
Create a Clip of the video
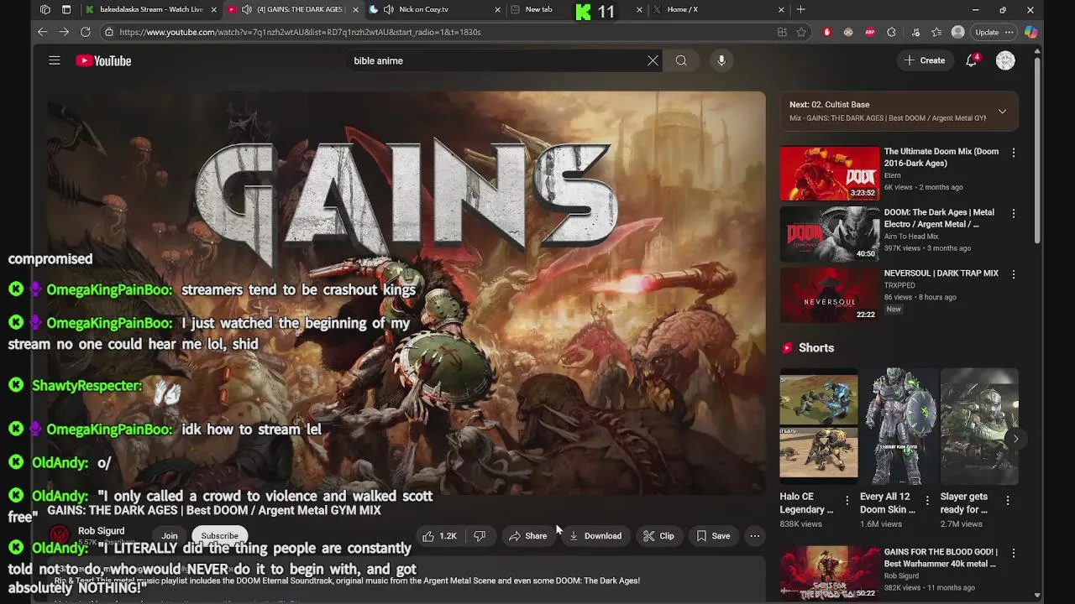click(658, 536)
